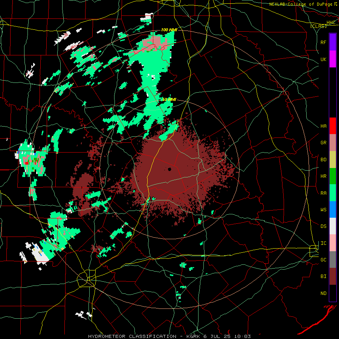Click the GR legend label
The width and height of the screenshot is (339, 339).
[323, 143]
